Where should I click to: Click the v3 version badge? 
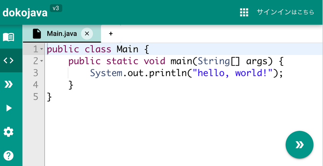pyautogui.click(x=56, y=8)
